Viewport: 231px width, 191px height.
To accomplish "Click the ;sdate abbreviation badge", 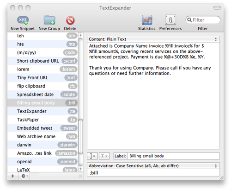I will point(69,95).
